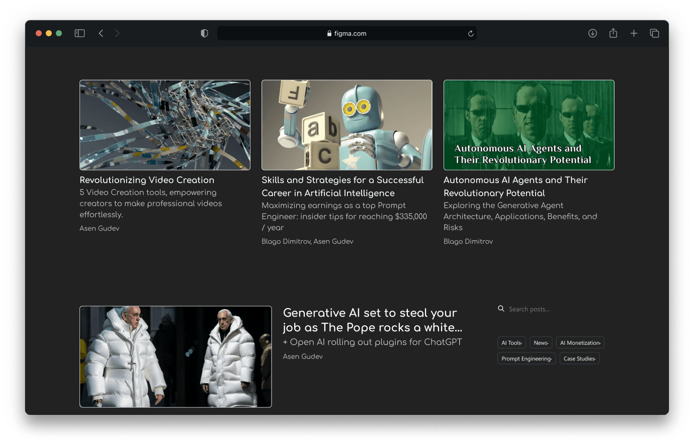Open Revolutionizing Video Creation post title

point(147,180)
